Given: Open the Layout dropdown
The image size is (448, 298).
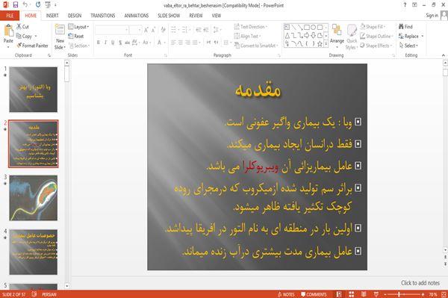Looking at the screenshot, I should point(78,27).
